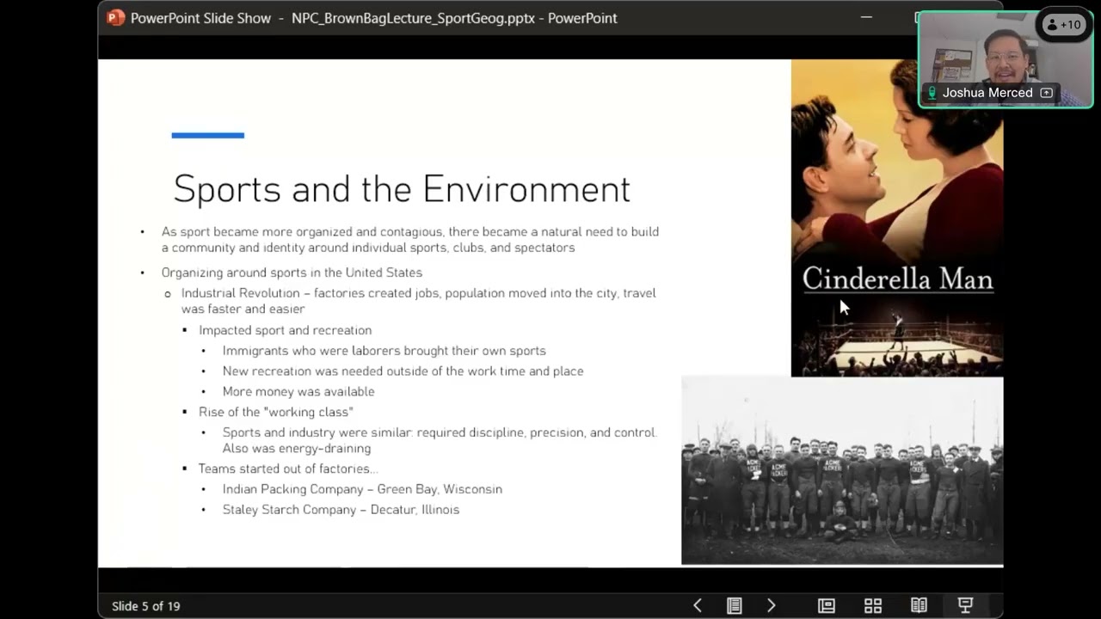Click 'Sports and industry were similar' line
The height and width of the screenshot is (619, 1101).
[x=439, y=432]
